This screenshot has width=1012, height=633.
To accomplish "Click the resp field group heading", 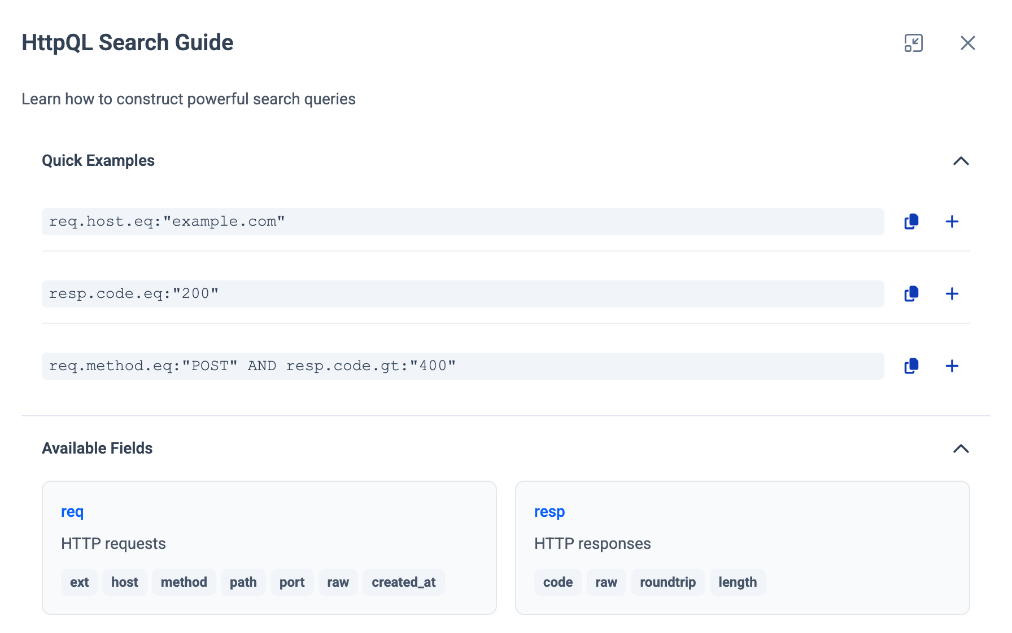I will click(x=549, y=512).
